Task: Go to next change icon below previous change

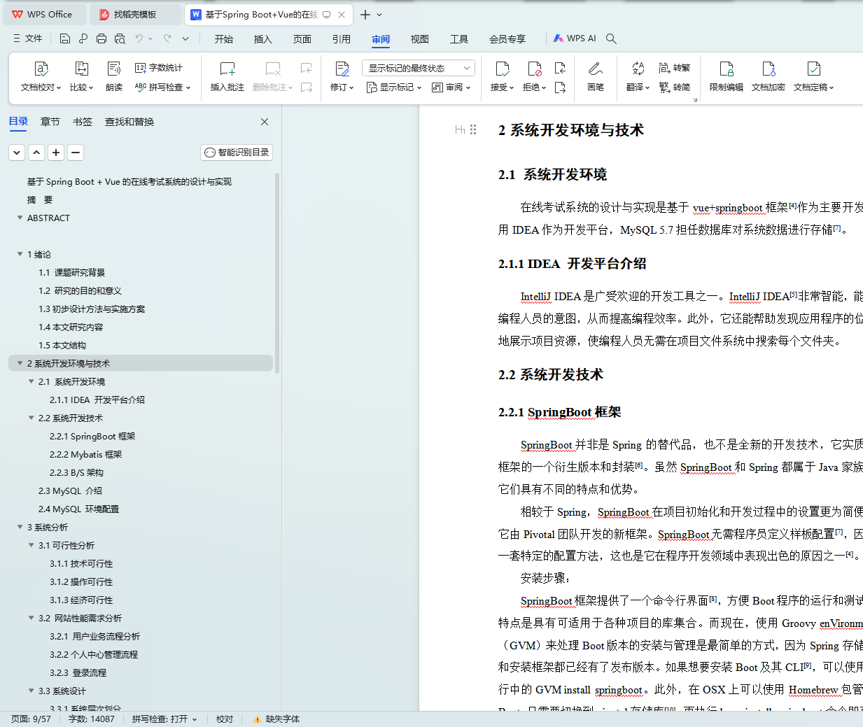Action: coord(560,87)
